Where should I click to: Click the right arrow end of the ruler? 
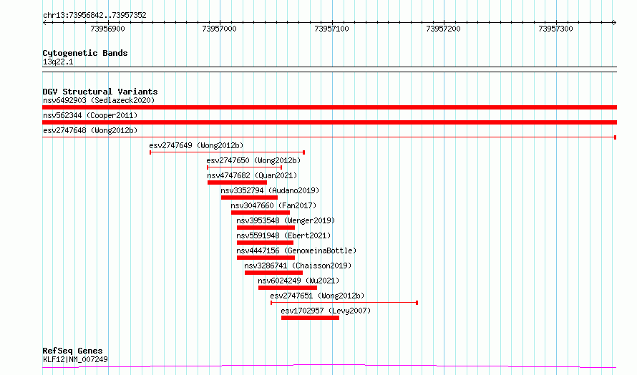(615, 23)
